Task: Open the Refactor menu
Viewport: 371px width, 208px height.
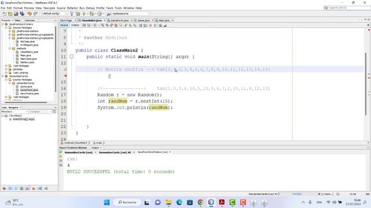Action: 72,8
